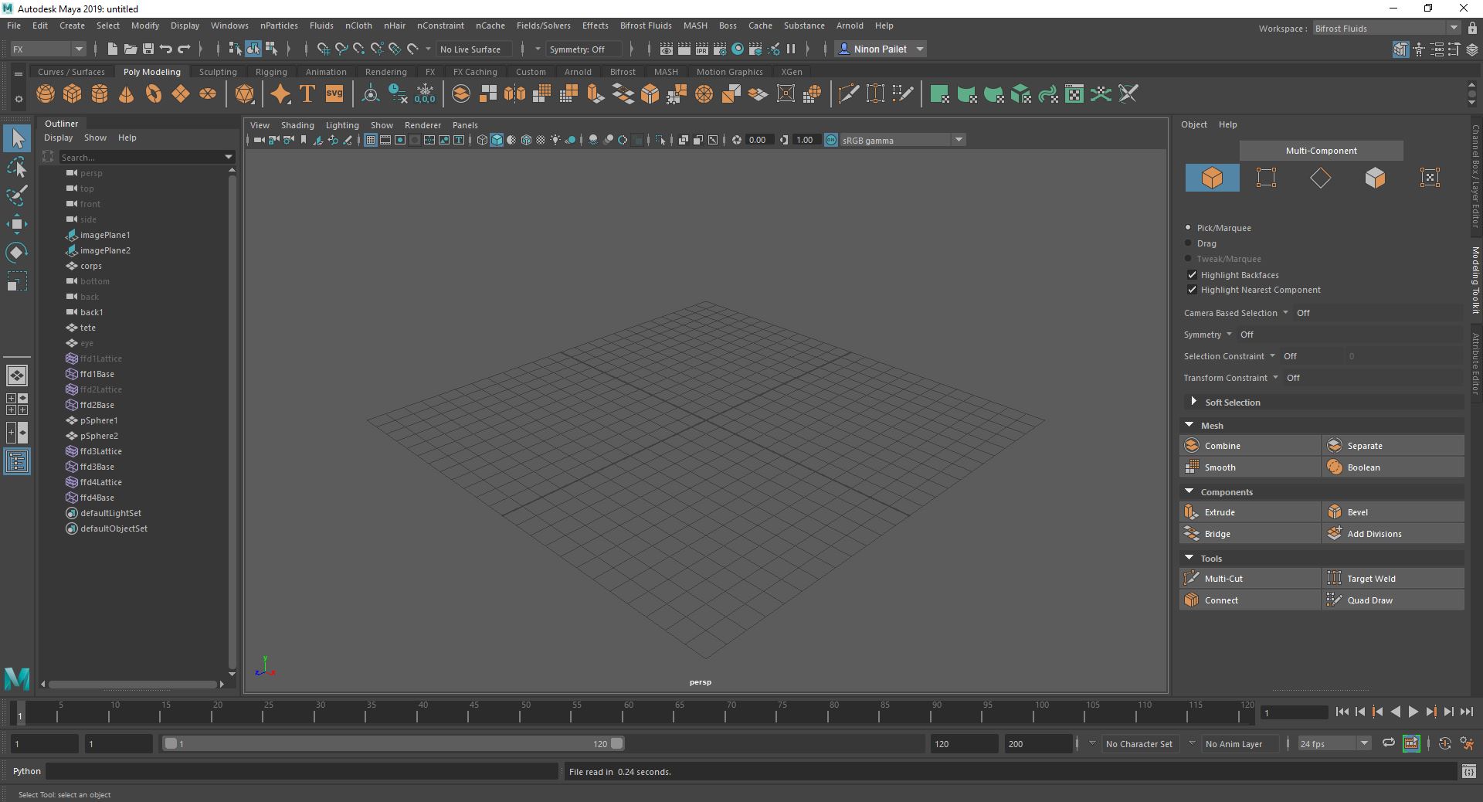Uncheck Highlight Backfaces
The image size is (1483, 802).
tap(1192, 274)
